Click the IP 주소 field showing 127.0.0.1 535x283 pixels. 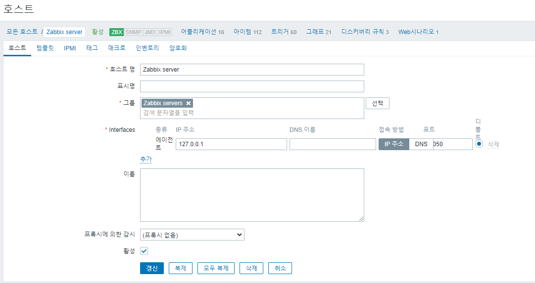[231, 144]
